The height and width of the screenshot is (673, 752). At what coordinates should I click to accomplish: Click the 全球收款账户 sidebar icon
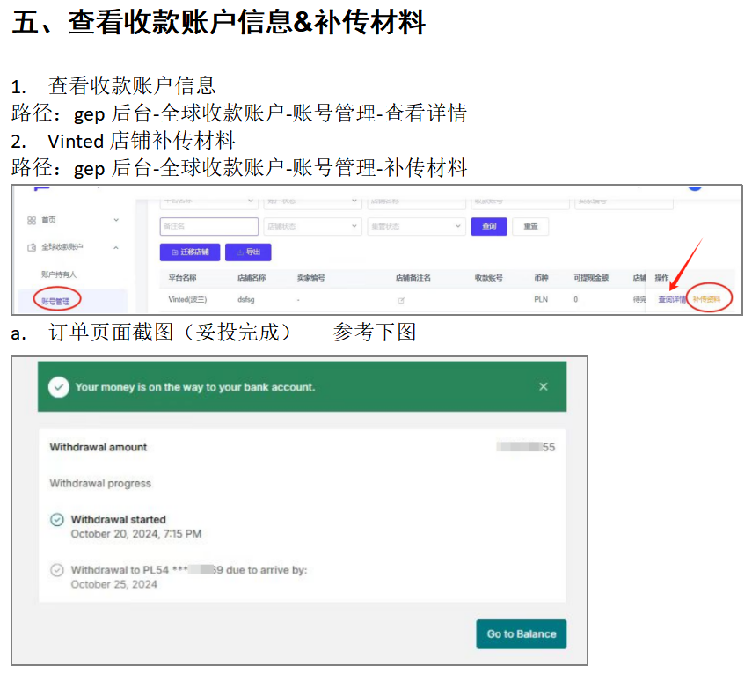tap(32, 247)
